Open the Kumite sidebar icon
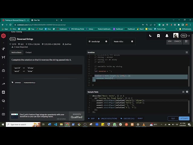This screenshot has height=145, width=193. click(3, 57)
